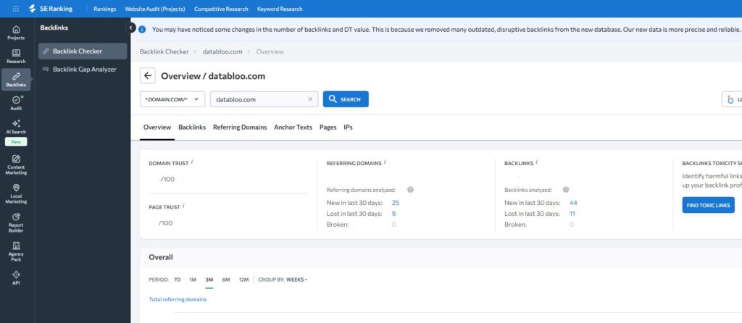Click the Referring Domains info icon

point(385,161)
